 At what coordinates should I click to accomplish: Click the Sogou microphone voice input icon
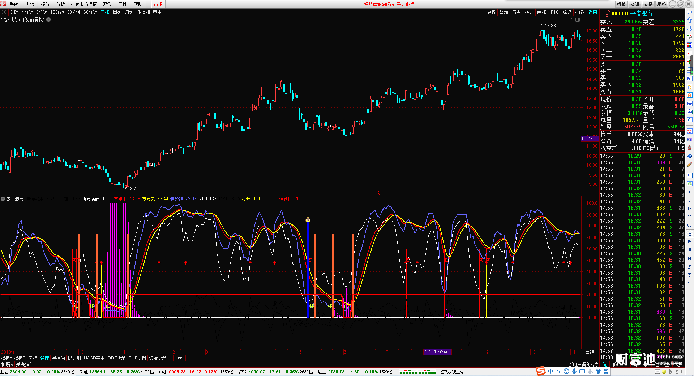click(574, 371)
